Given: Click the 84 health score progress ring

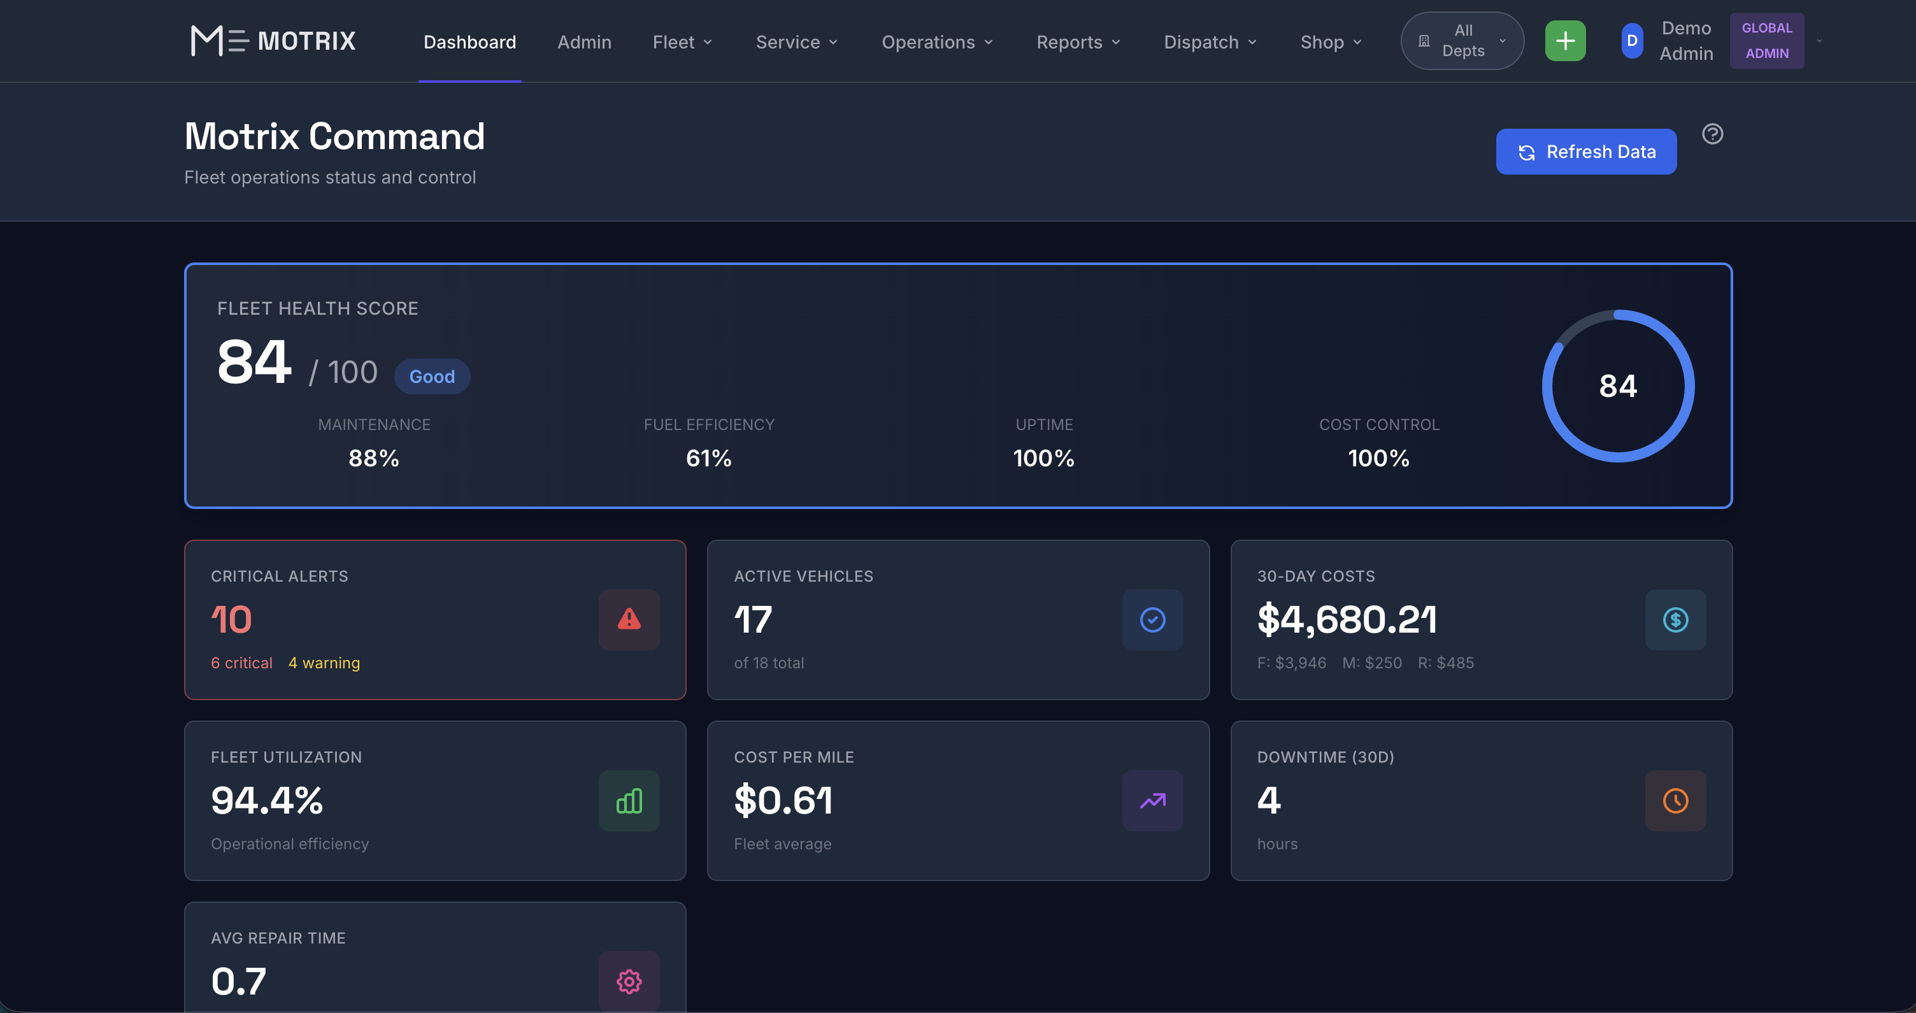Looking at the screenshot, I should pyautogui.click(x=1618, y=386).
